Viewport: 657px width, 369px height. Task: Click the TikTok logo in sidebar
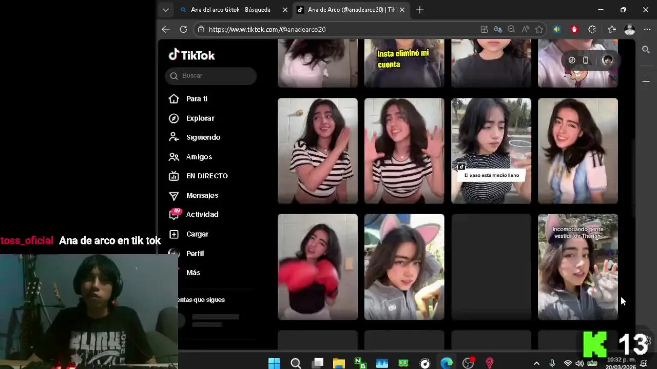click(x=191, y=55)
